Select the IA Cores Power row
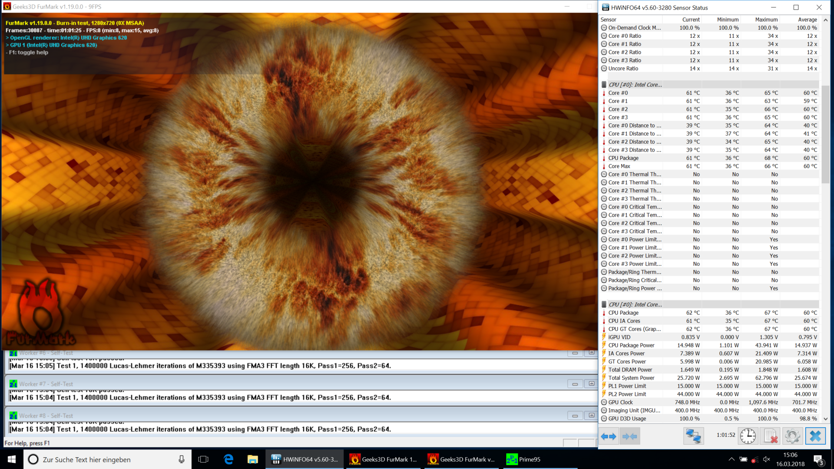Viewport: 834px width, 469px height. point(709,353)
